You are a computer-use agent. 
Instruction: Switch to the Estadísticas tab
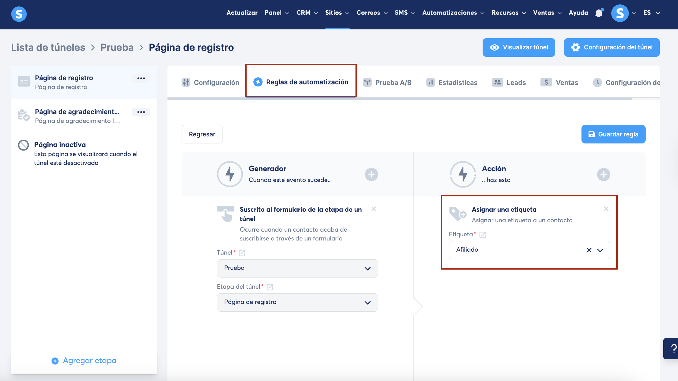[x=452, y=83]
